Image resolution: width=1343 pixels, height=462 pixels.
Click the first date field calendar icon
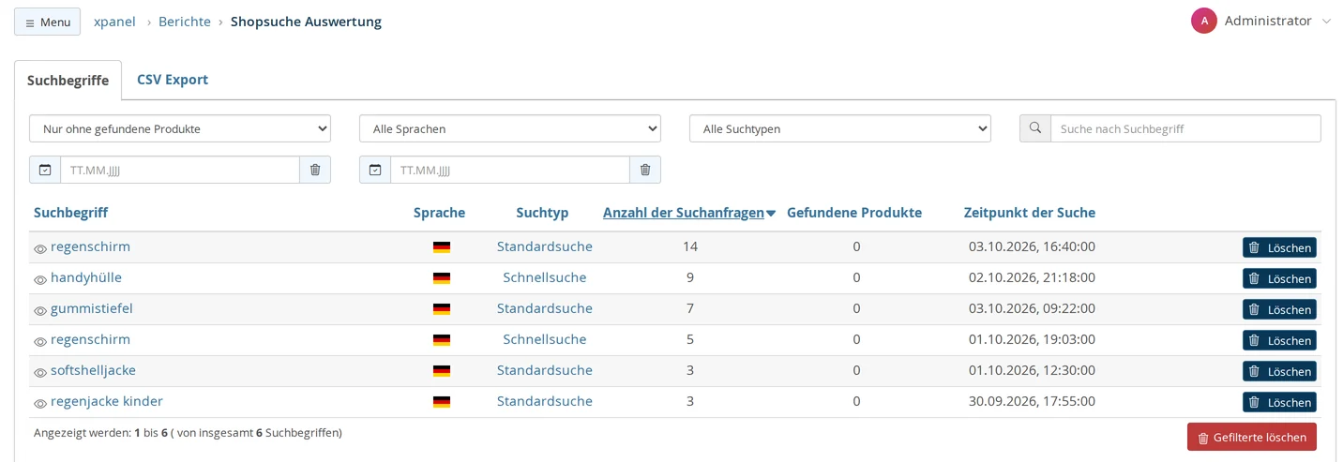(x=45, y=170)
